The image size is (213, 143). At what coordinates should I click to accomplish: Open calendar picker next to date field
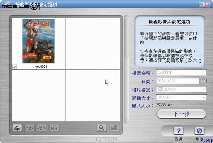coord(203,81)
